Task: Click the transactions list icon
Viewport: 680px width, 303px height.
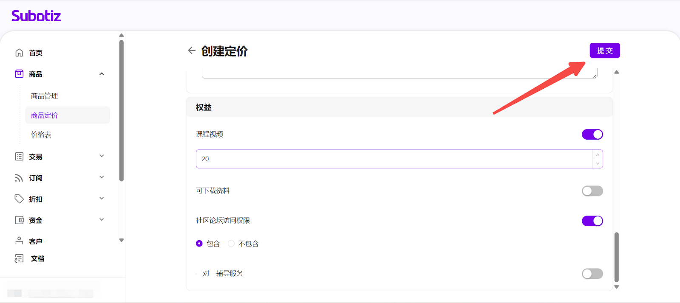Action: [x=19, y=157]
